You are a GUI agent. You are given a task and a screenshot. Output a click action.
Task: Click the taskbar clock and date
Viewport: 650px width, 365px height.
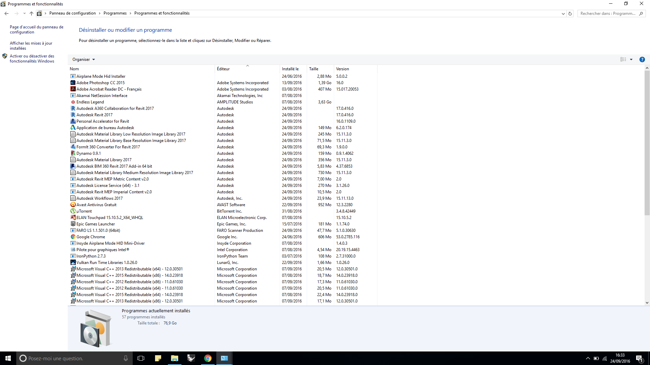tap(620, 358)
